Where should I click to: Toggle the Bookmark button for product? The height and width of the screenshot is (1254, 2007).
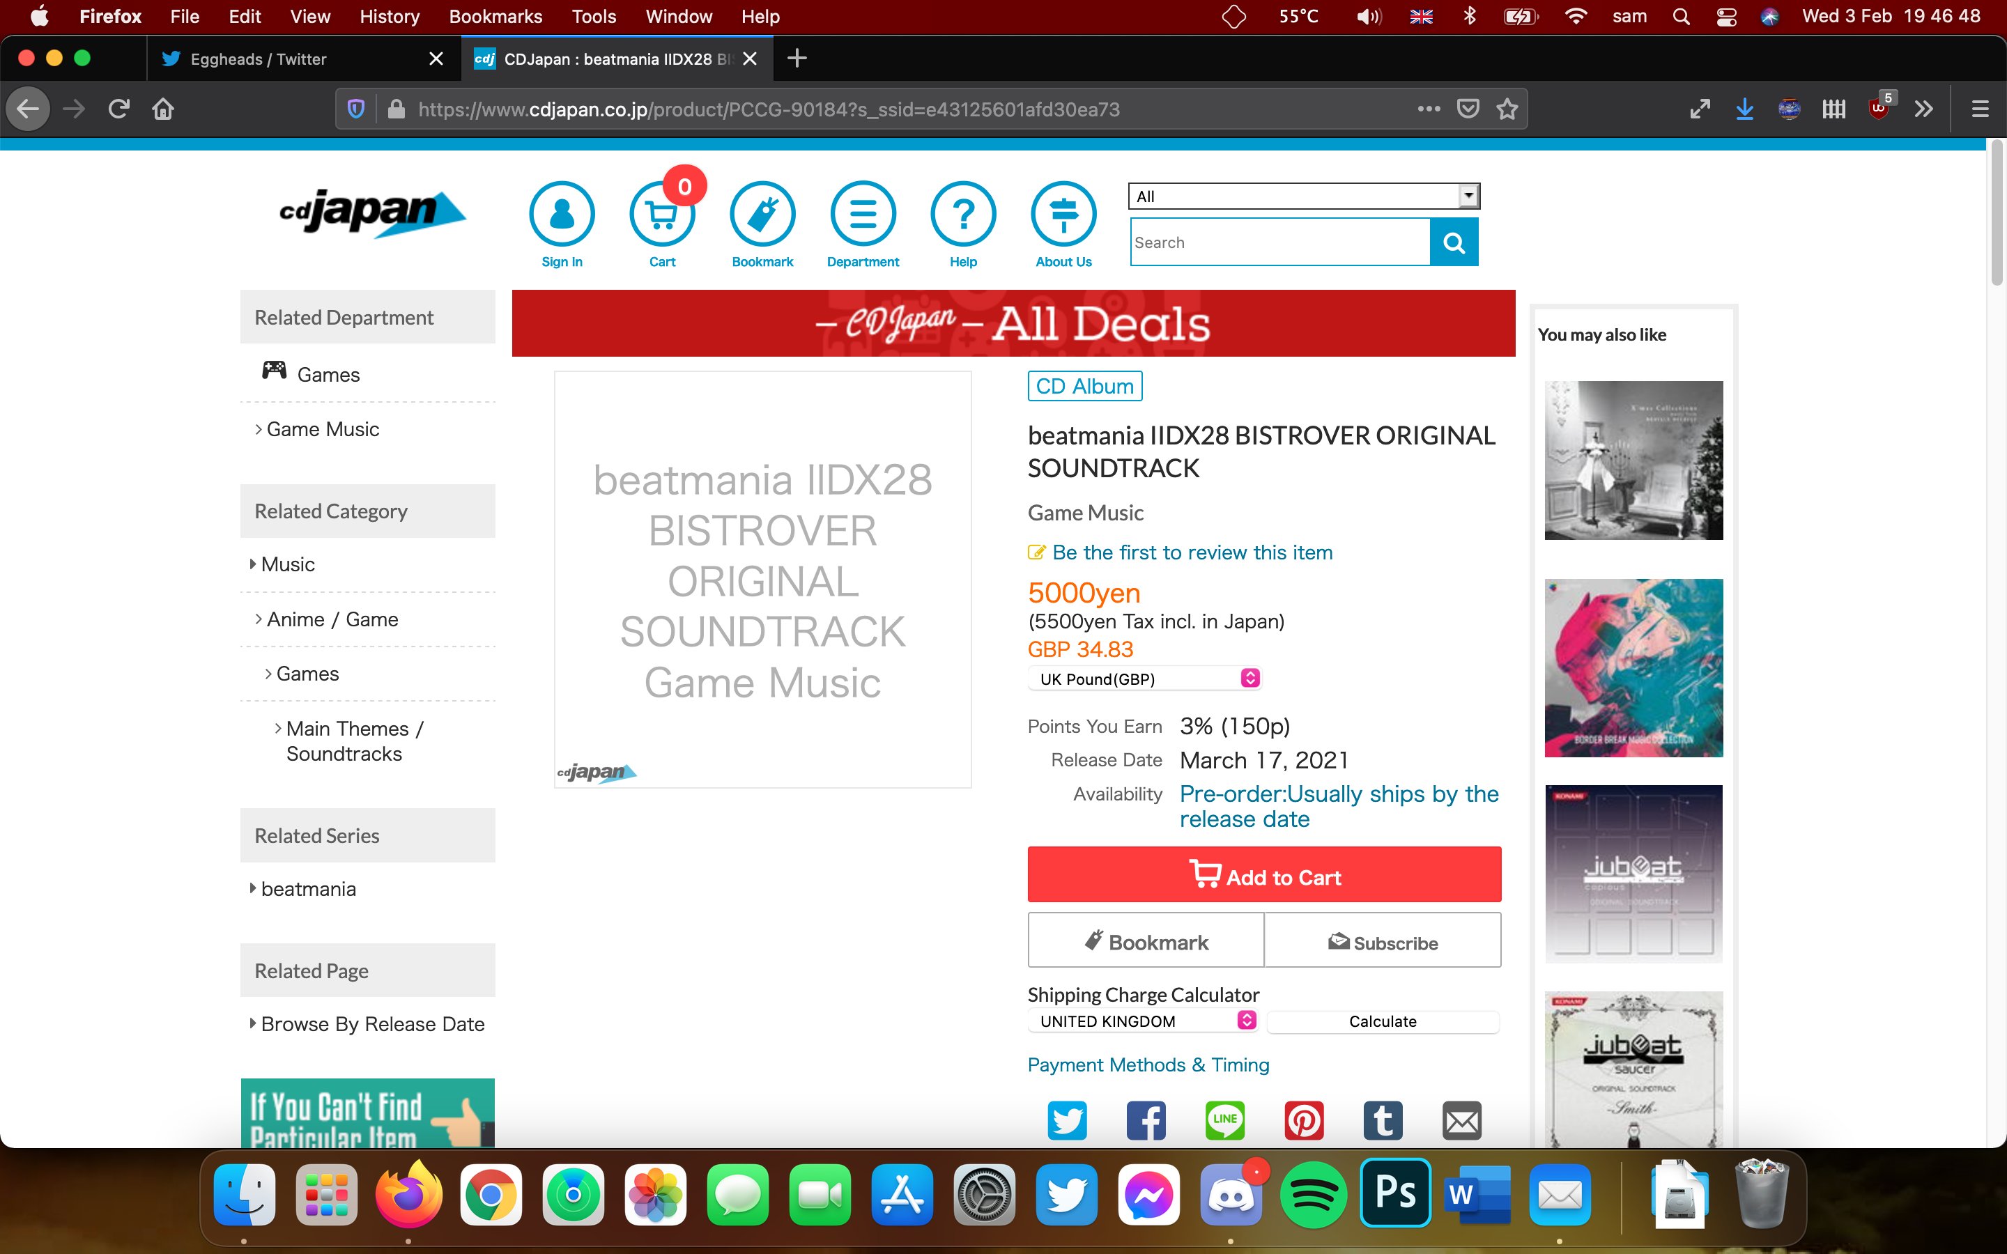coord(1146,941)
